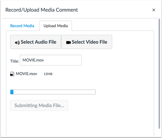Click the speaker icon on Select Audio File
The image size is (162, 138).
[x=17, y=43]
